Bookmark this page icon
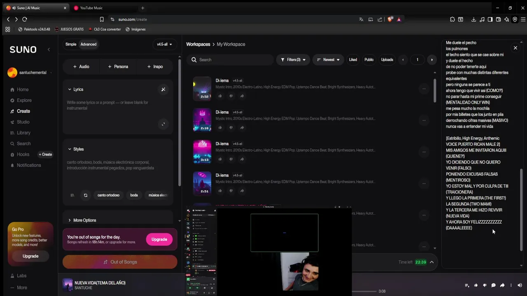Image resolution: width=527 pixels, height=296 pixels. pyautogui.click(x=102, y=19)
